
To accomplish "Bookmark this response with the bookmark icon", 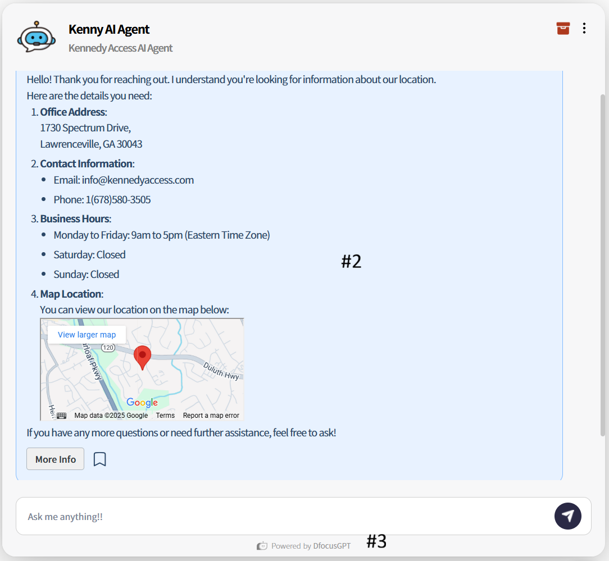I will coord(99,459).
